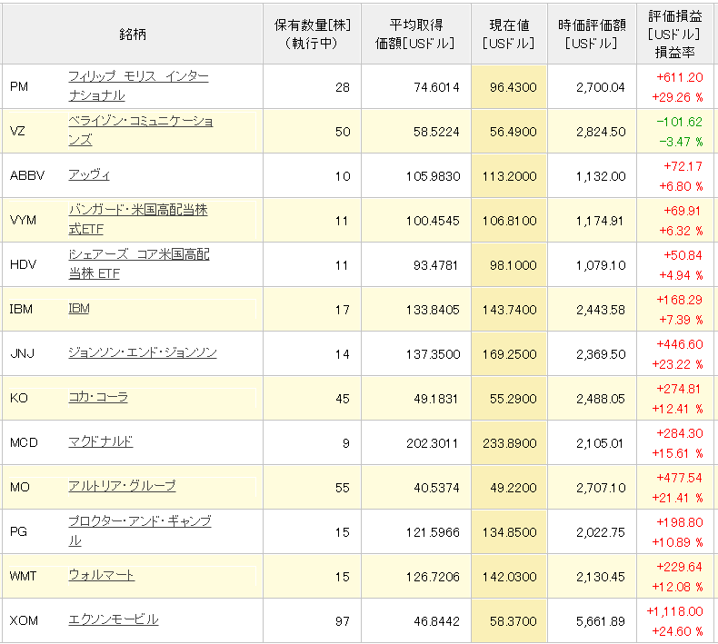718x644 pixels.
Task: Select the PM ticker symbol
Action: (19, 86)
